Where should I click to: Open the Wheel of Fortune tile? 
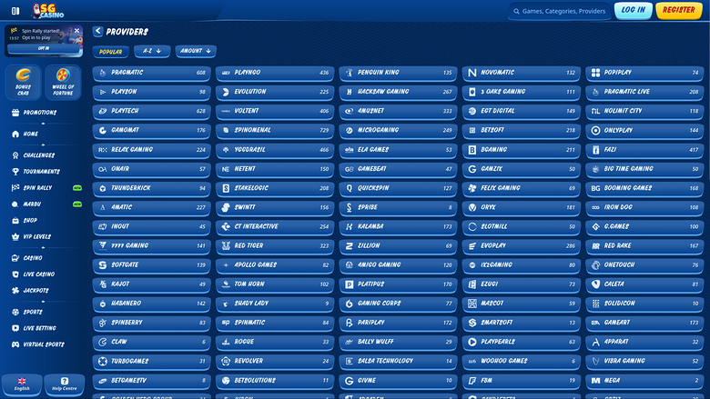(63, 82)
